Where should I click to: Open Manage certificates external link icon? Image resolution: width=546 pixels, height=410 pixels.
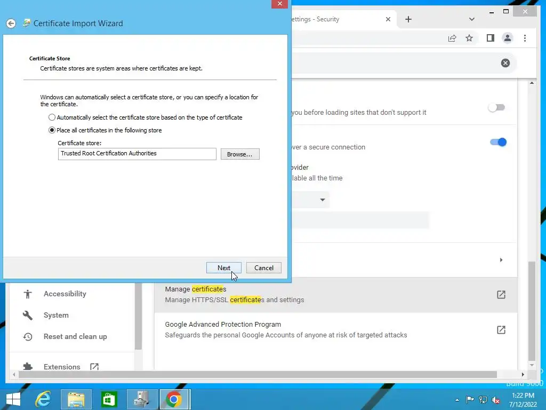pos(501,295)
